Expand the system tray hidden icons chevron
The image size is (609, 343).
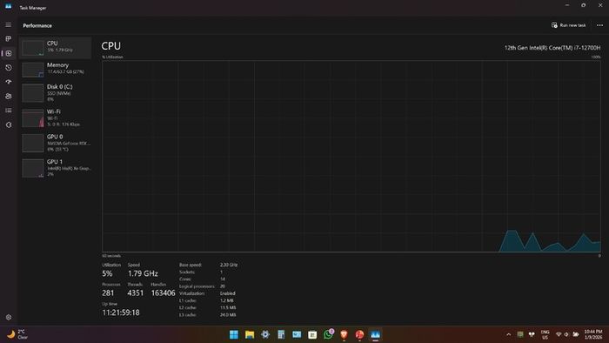pos(508,334)
